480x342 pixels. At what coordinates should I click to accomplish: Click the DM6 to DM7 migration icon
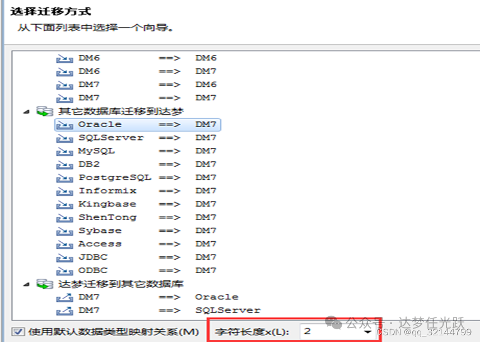click(x=64, y=72)
